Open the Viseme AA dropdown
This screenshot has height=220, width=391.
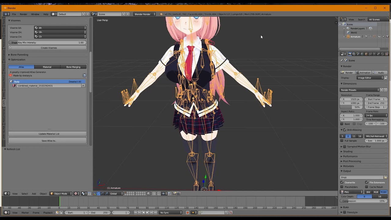click(x=60, y=28)
